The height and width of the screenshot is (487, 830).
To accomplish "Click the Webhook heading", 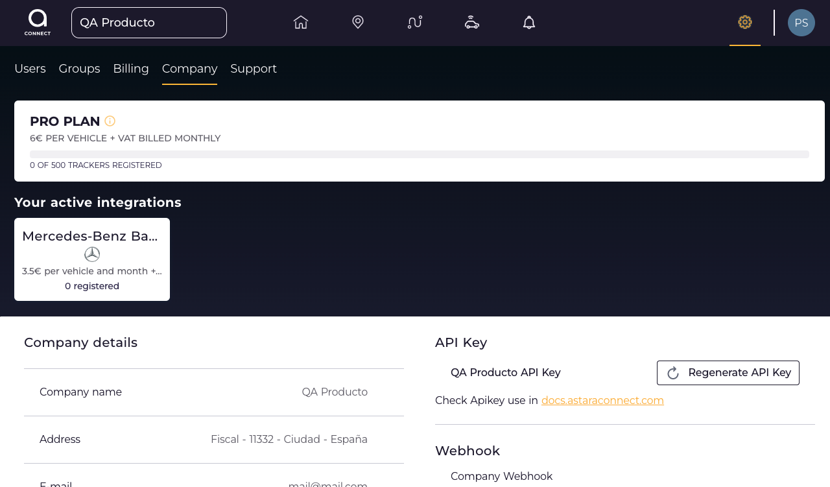I will (468, 451).
